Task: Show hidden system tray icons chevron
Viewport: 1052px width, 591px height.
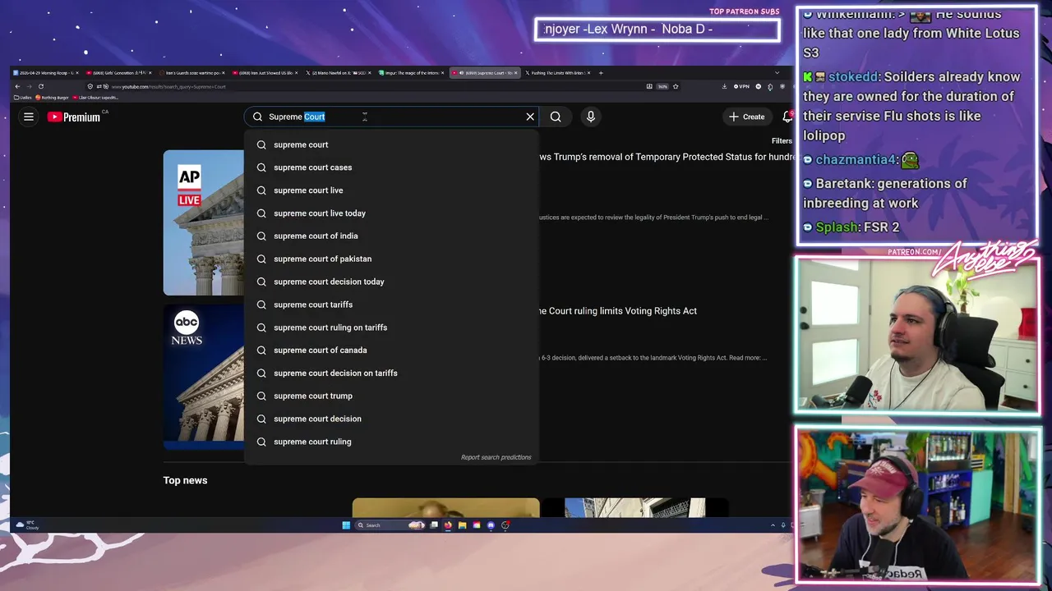Action: point(773,525)
